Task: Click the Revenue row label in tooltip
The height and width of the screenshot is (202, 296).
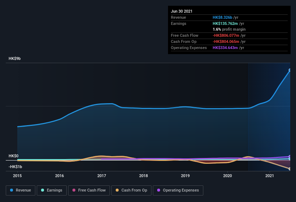Action: pos(178,17)
